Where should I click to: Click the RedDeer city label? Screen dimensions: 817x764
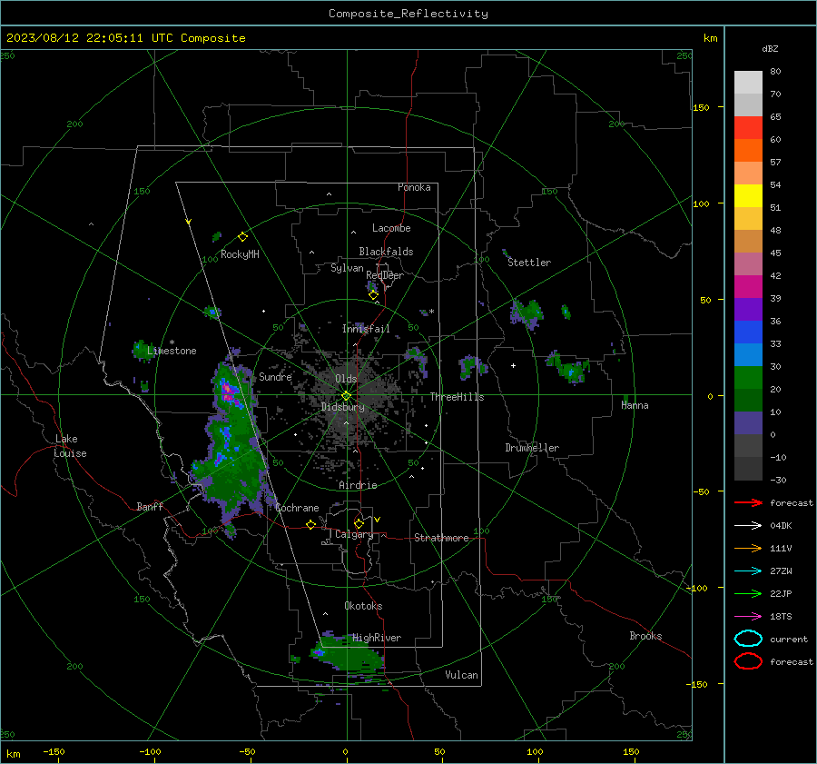(x=385, y=275)
